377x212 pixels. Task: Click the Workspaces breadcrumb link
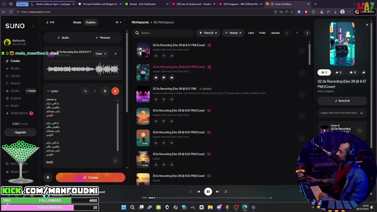pyautogui.click(x=140, y=22)
